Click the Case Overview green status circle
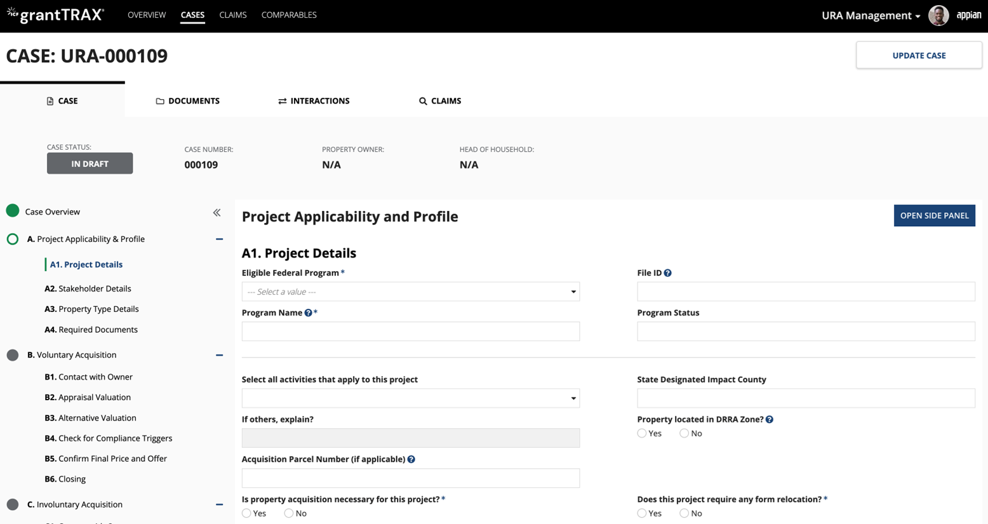Screen dimensions: 988x524 point(13,211)
